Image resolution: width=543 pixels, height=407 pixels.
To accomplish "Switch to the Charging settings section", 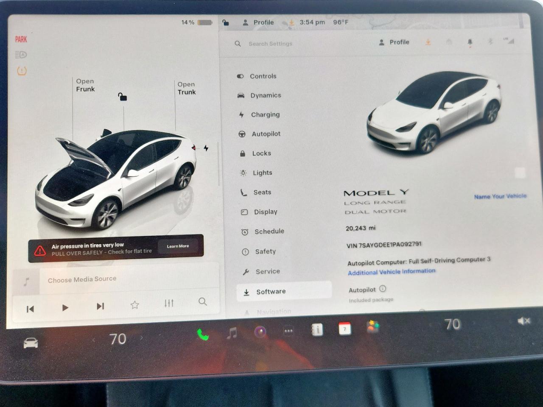I will tap(265, 114).
